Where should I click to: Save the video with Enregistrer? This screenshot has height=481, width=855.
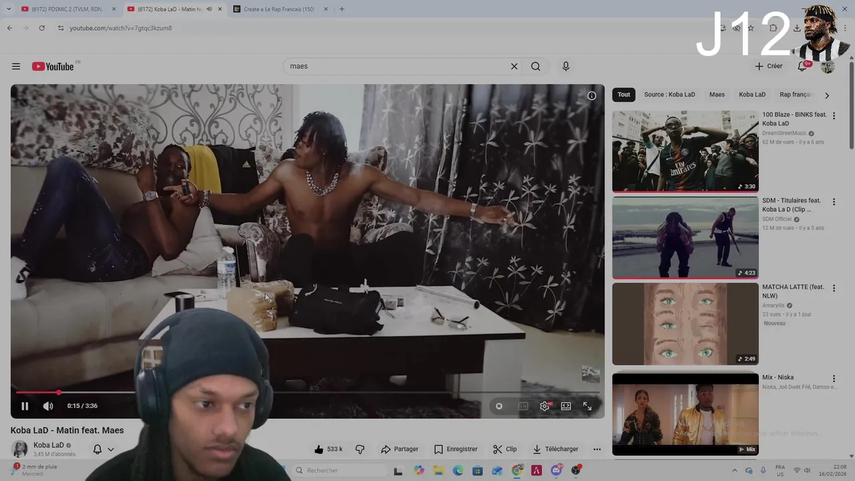(x=456, y=449)
